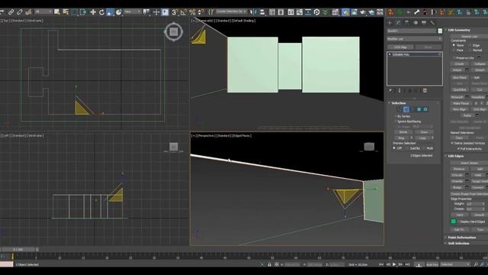Viewport: 488px width, 275px height.
Task: Activate the Select and Rotate tool
Action: tap(101, 12)
